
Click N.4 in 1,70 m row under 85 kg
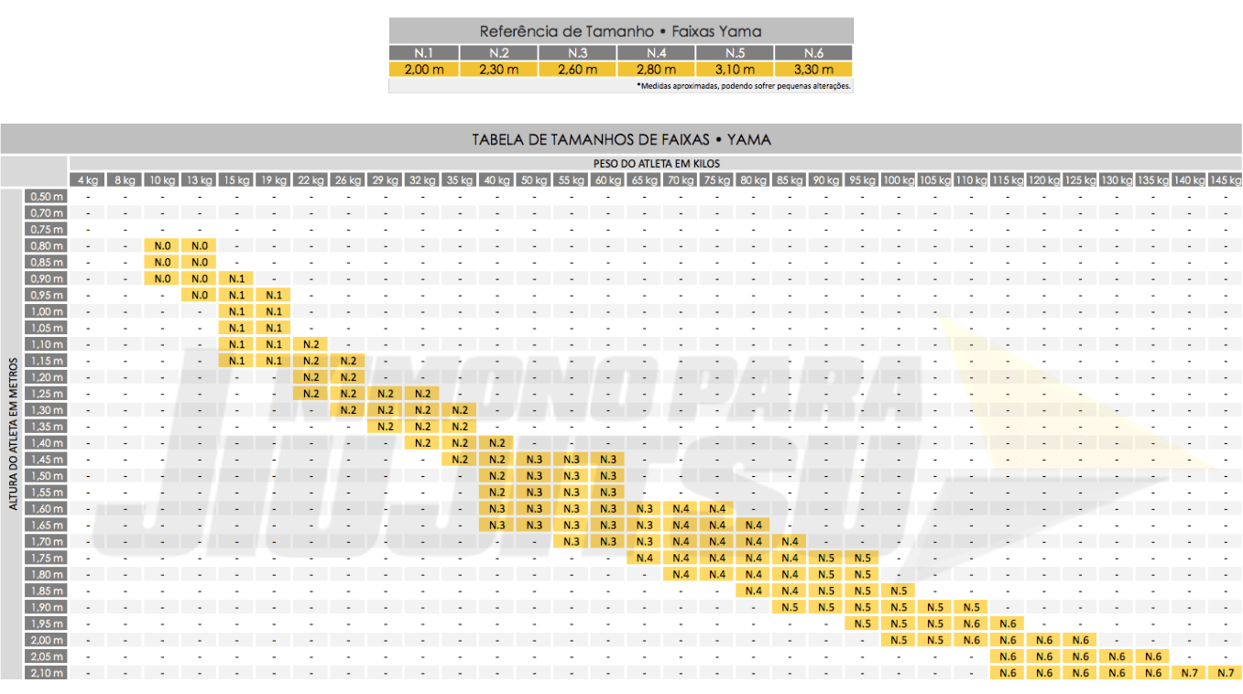tap(791, 542)
